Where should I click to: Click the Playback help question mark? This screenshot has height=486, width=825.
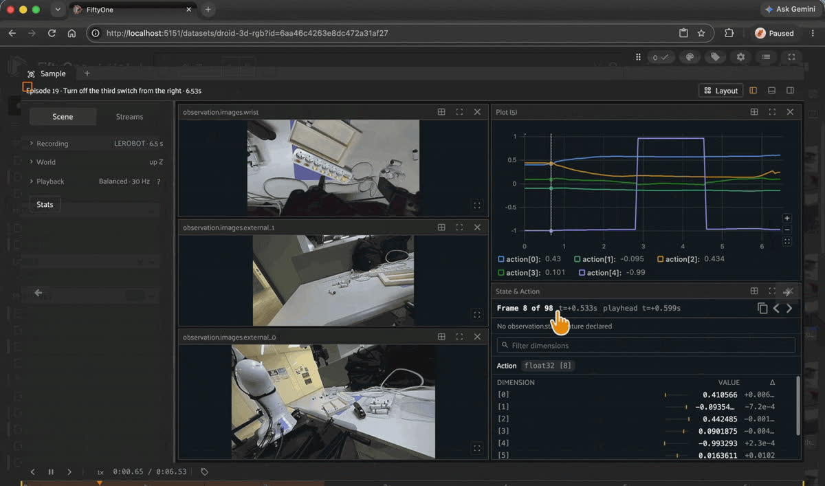[159, 181]
